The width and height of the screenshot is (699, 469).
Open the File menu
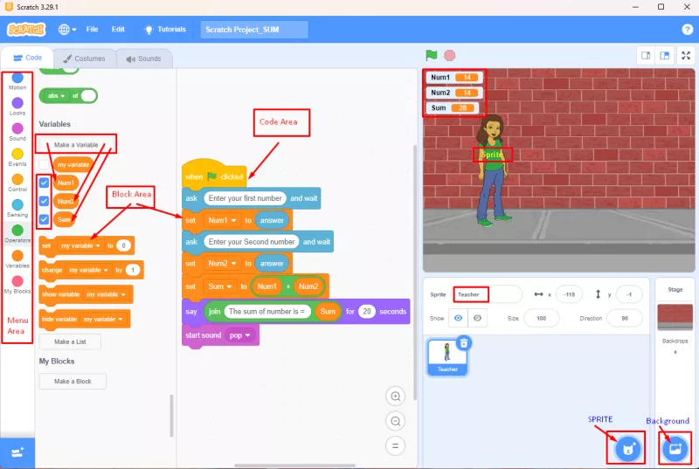93,30
